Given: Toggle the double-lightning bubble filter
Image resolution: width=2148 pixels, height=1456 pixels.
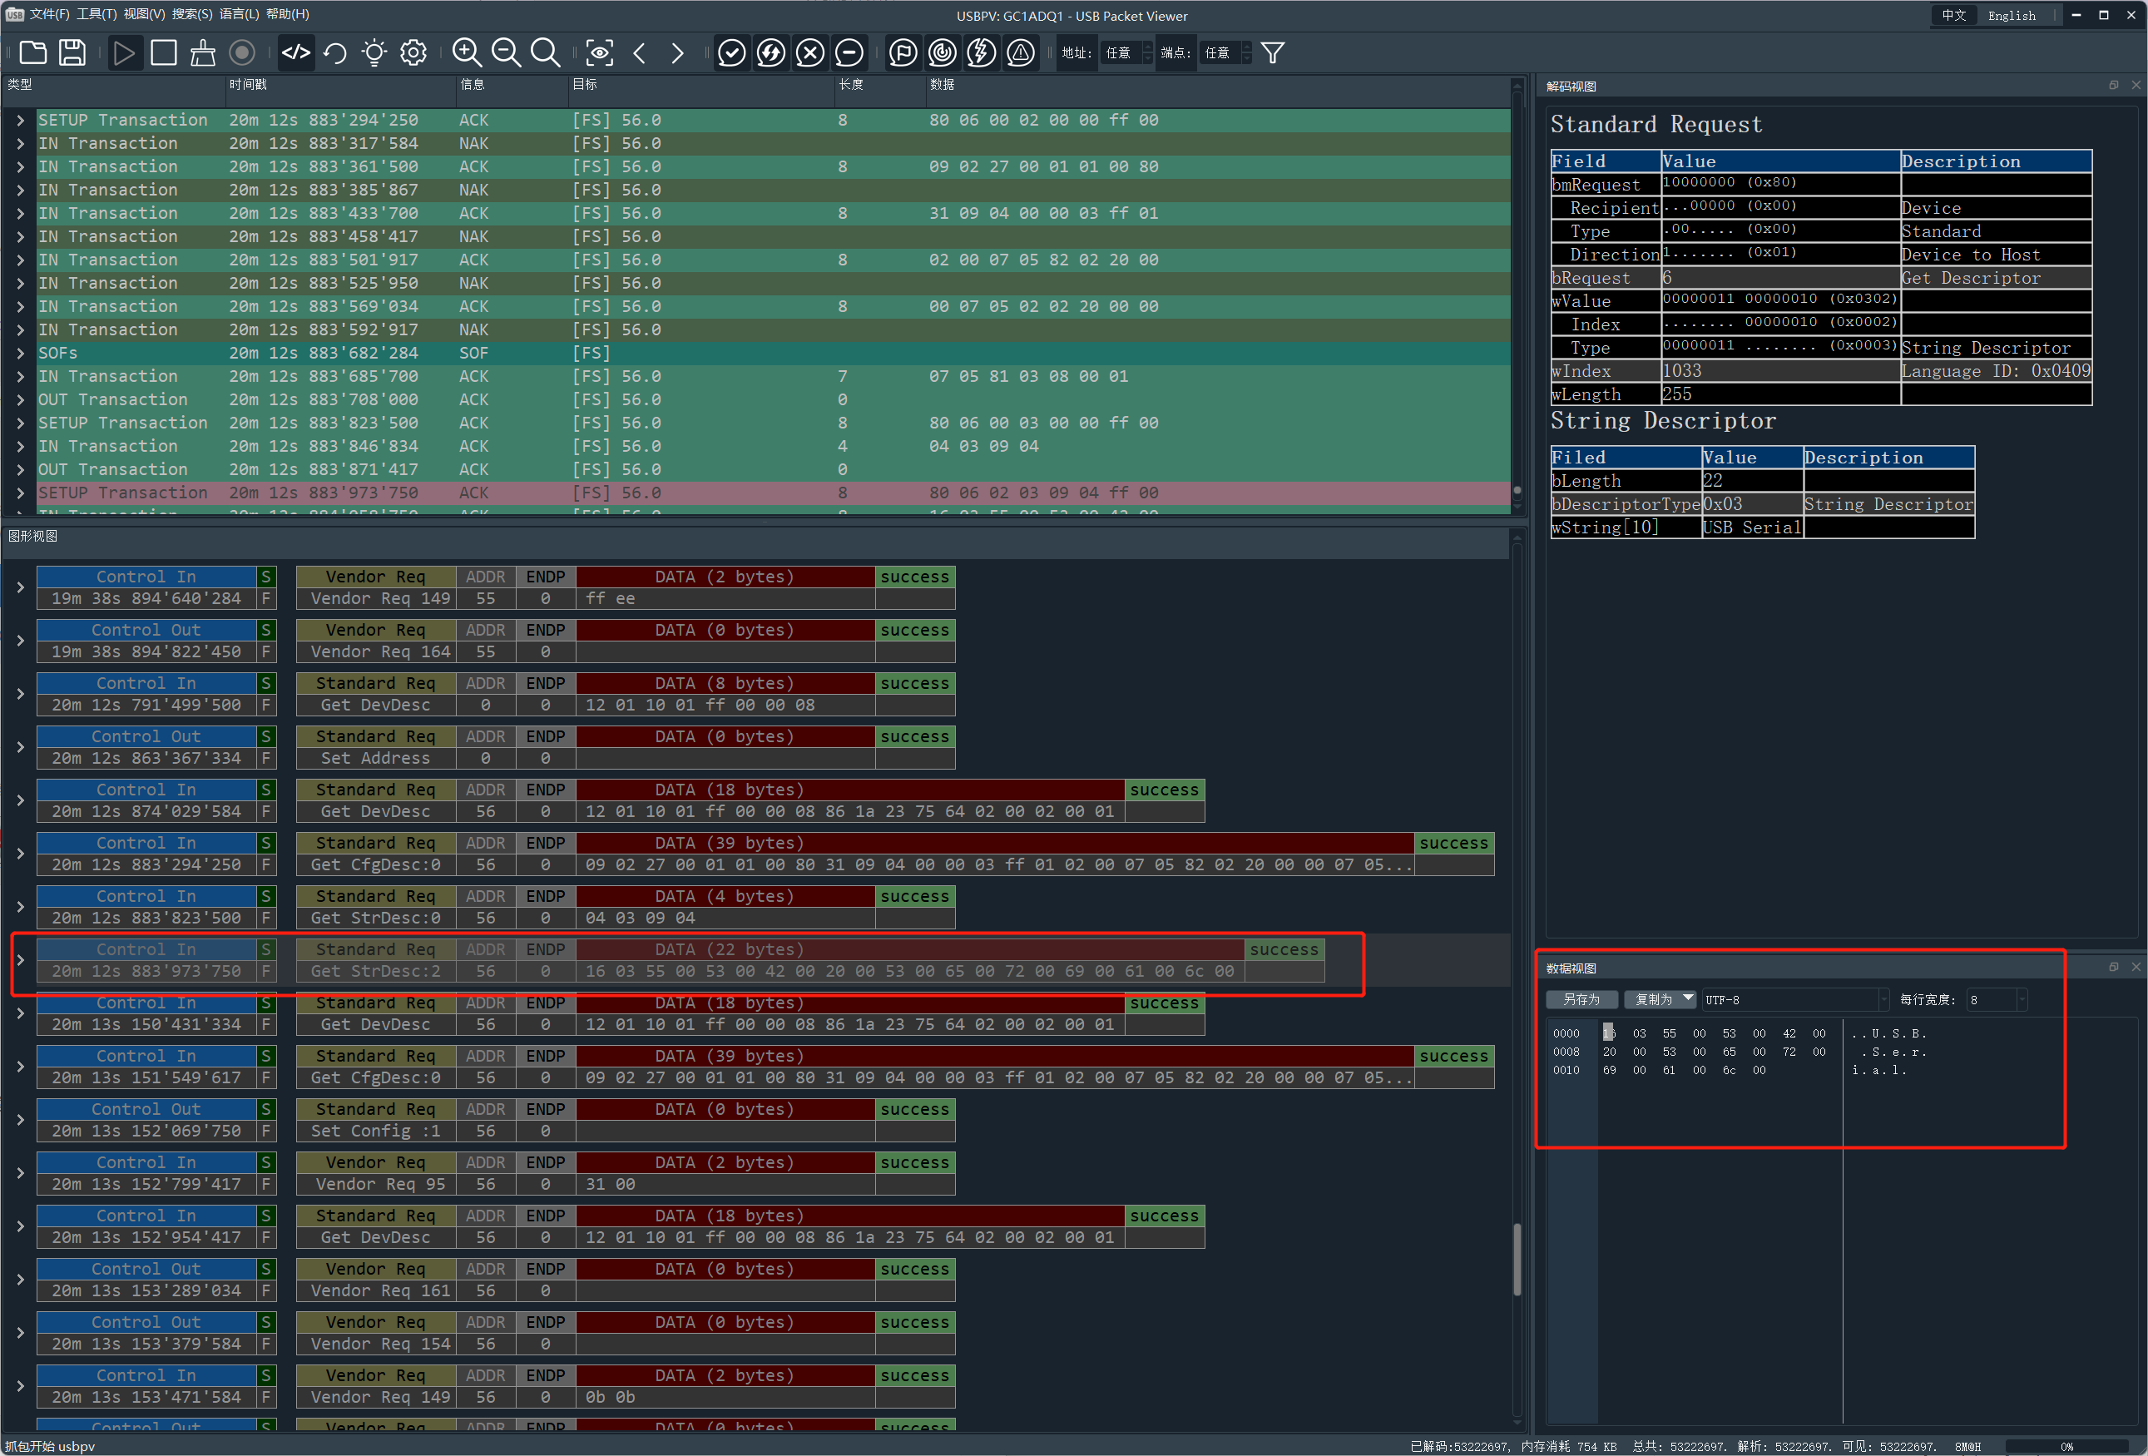Looking at the screenshot, I should (x=771, y=52).
